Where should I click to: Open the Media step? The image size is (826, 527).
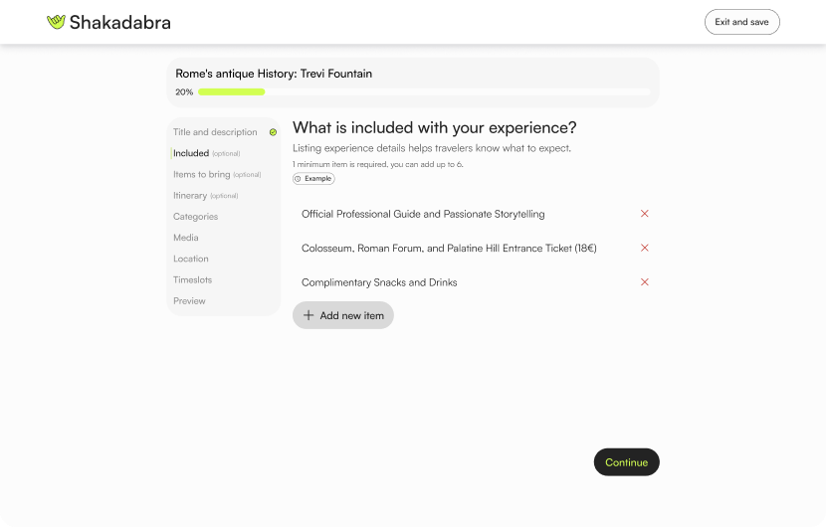(x=186, y=238)
